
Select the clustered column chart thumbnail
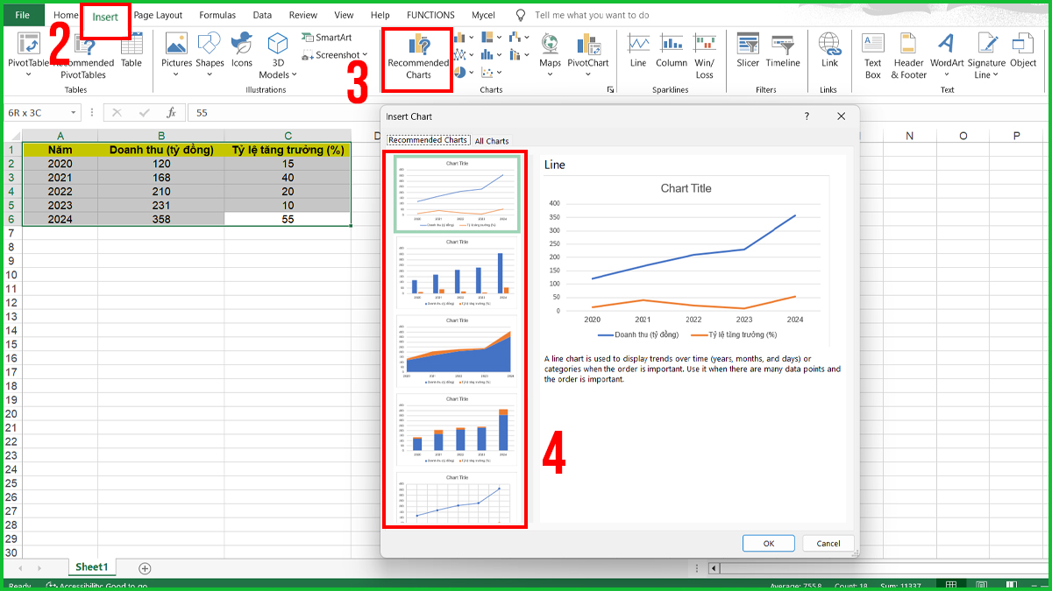click(457, 272)
